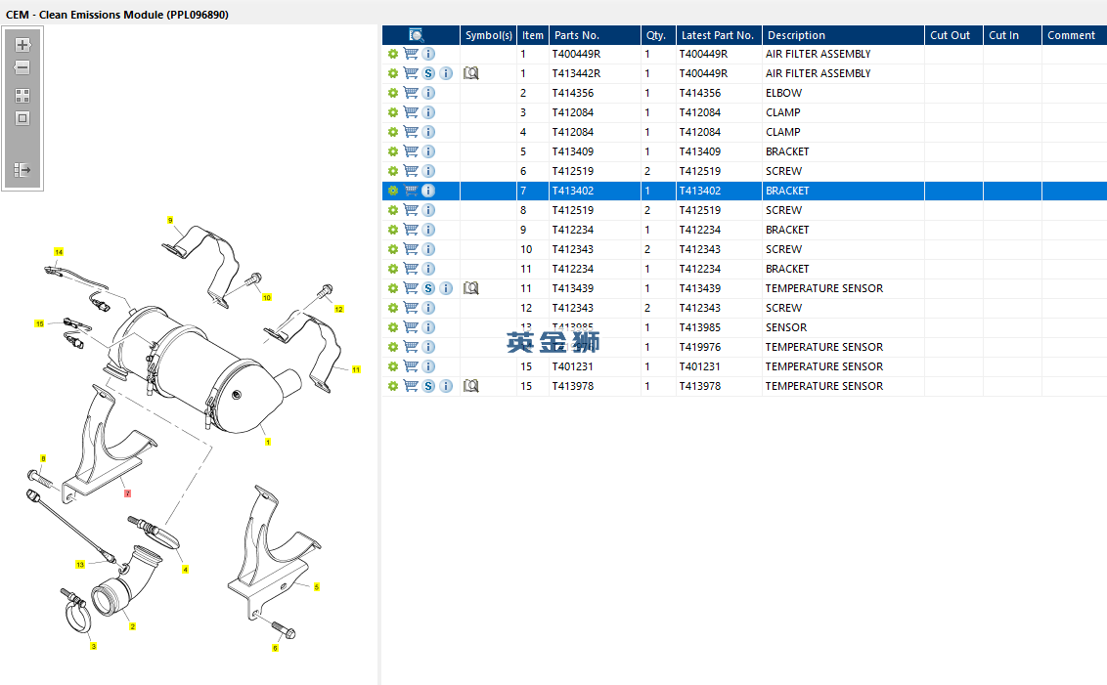Click the cart icon for ELBOW T414356
The width and height of the screenshot is (1107, 685).
410,93
